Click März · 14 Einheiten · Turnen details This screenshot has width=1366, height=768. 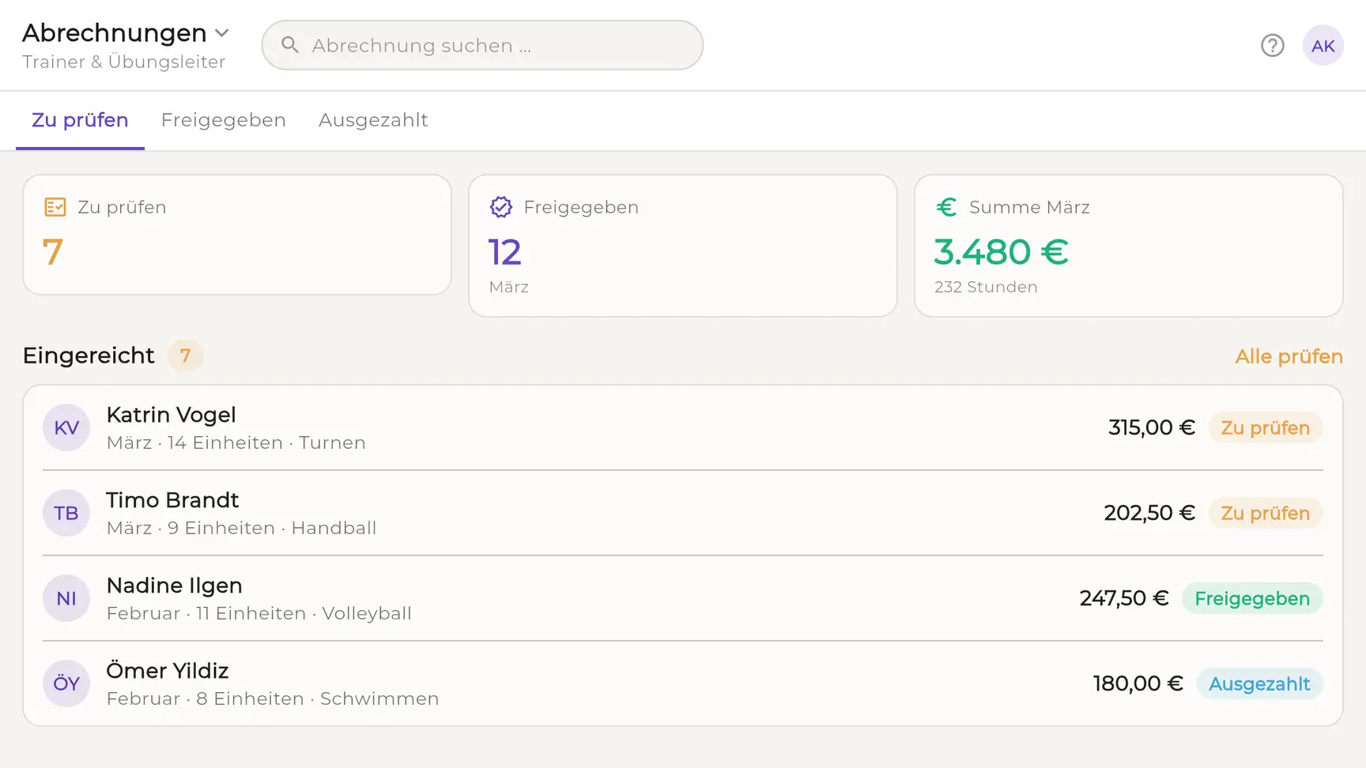click(x=236, y=442)
